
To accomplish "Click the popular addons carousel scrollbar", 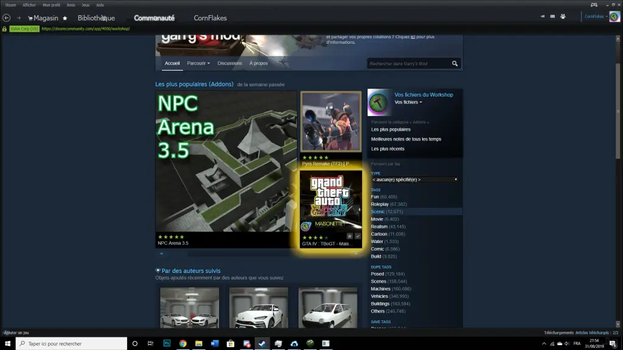I will (x=259, y=253).
